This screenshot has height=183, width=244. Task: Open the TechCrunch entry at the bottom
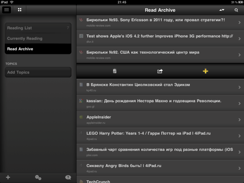click(160, 180)
